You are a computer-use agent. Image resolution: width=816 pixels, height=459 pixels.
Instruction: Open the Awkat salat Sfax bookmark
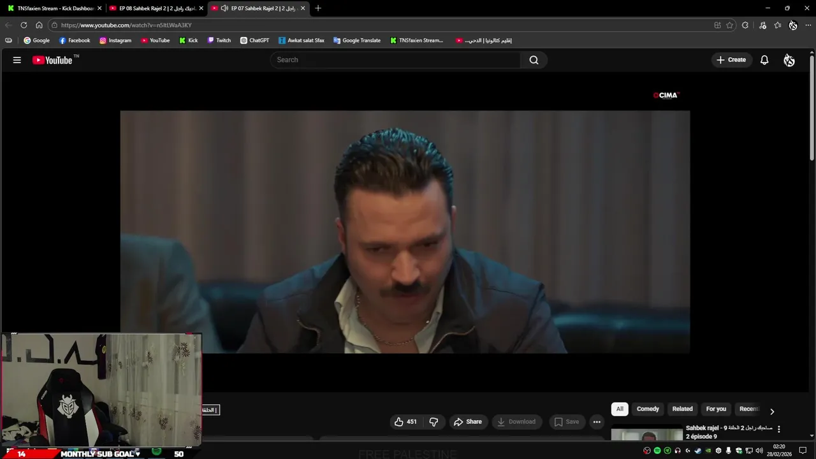tap(302, 40)
